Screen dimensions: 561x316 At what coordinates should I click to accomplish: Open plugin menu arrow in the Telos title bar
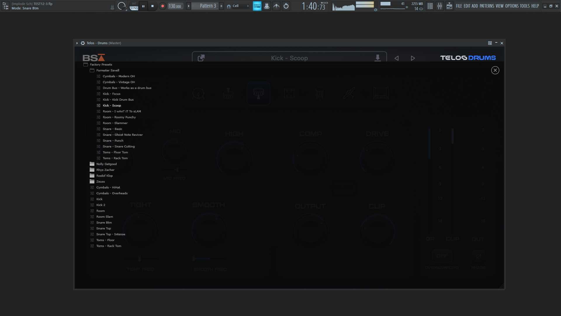pyautogui.click(x=77, y=43)
